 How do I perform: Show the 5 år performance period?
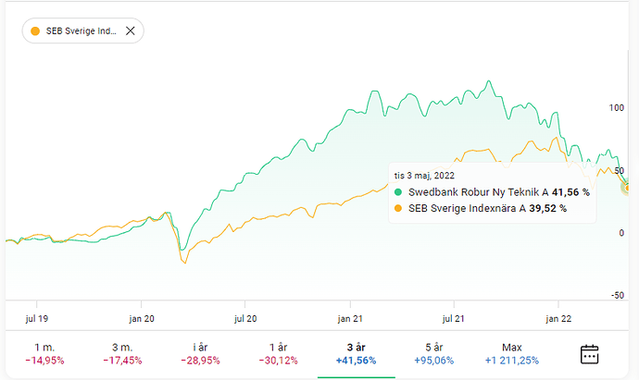[434, 353]
